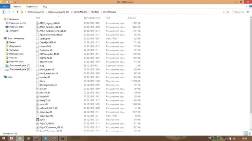252x141 pixels.
Task: Open Недавние места in sidebar
Action: tap(17, 23)
